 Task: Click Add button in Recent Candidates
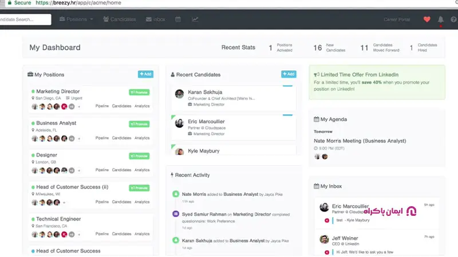pos(289,74)
